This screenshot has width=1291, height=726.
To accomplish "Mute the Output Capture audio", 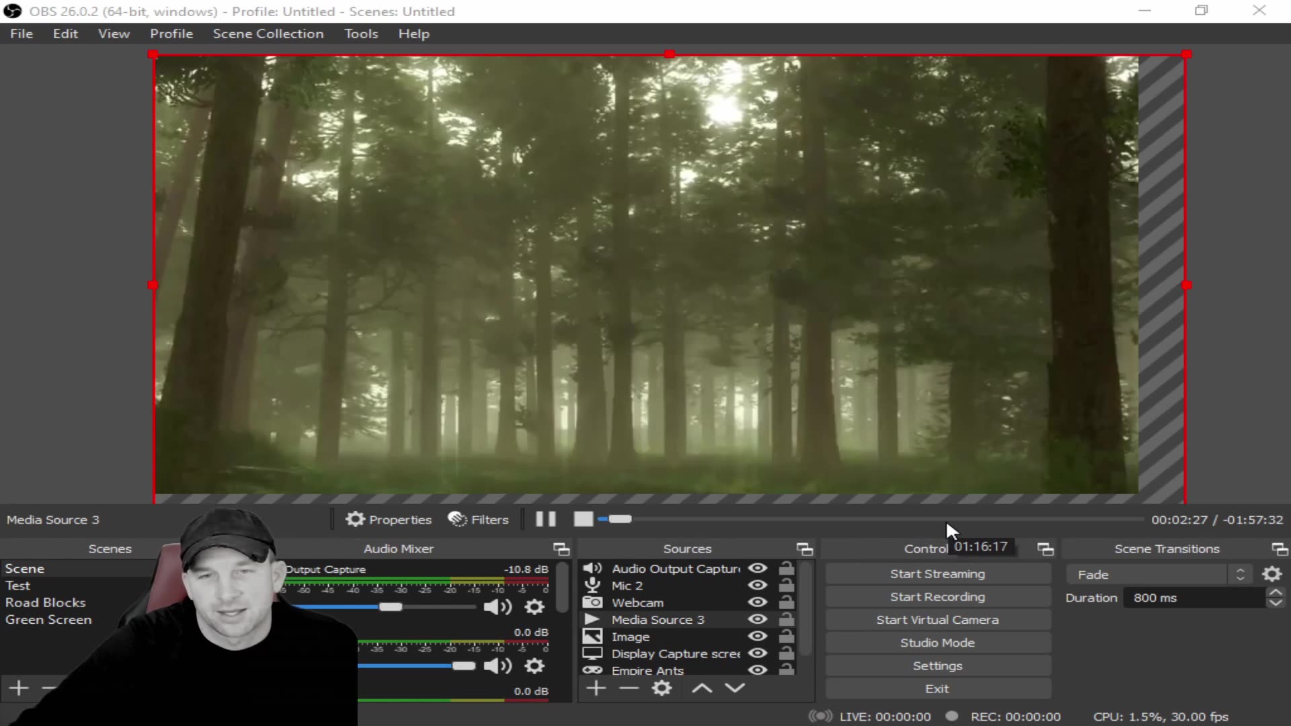I will pyautogui.click(x=497, y=606).
